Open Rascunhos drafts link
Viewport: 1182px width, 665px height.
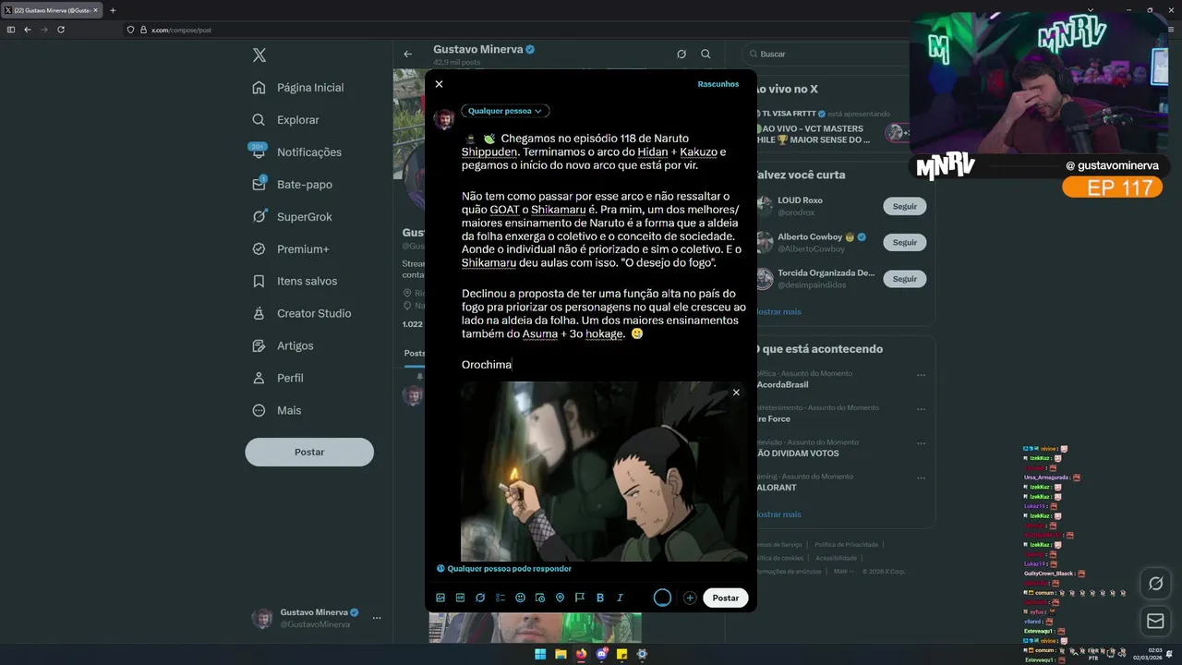718,84
